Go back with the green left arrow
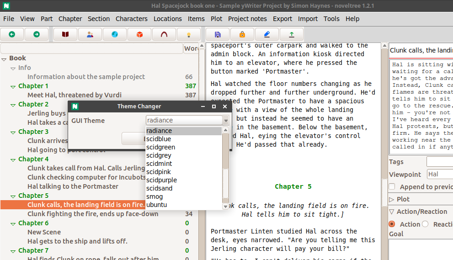453x260 pixels. pos(12,34)
